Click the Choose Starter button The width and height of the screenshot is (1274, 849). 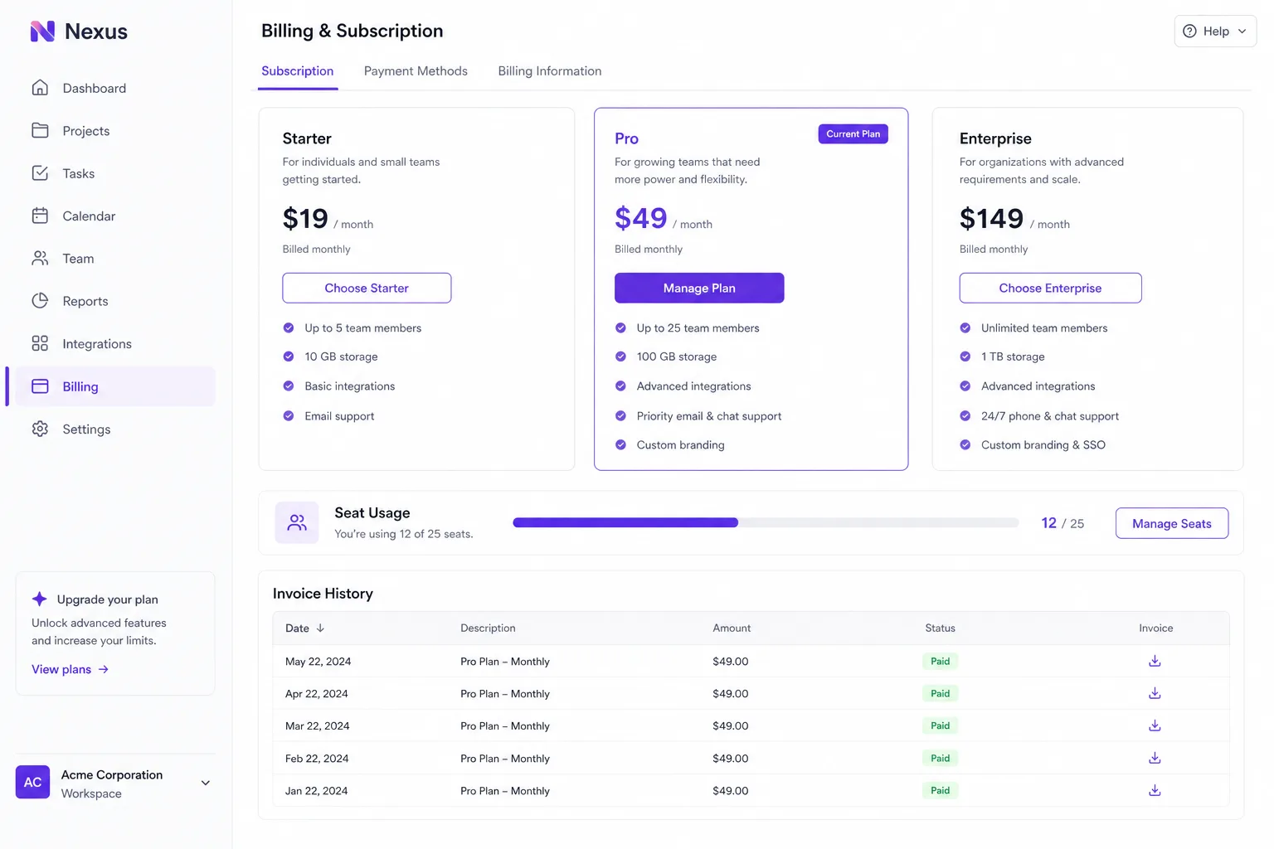(367, 288)
